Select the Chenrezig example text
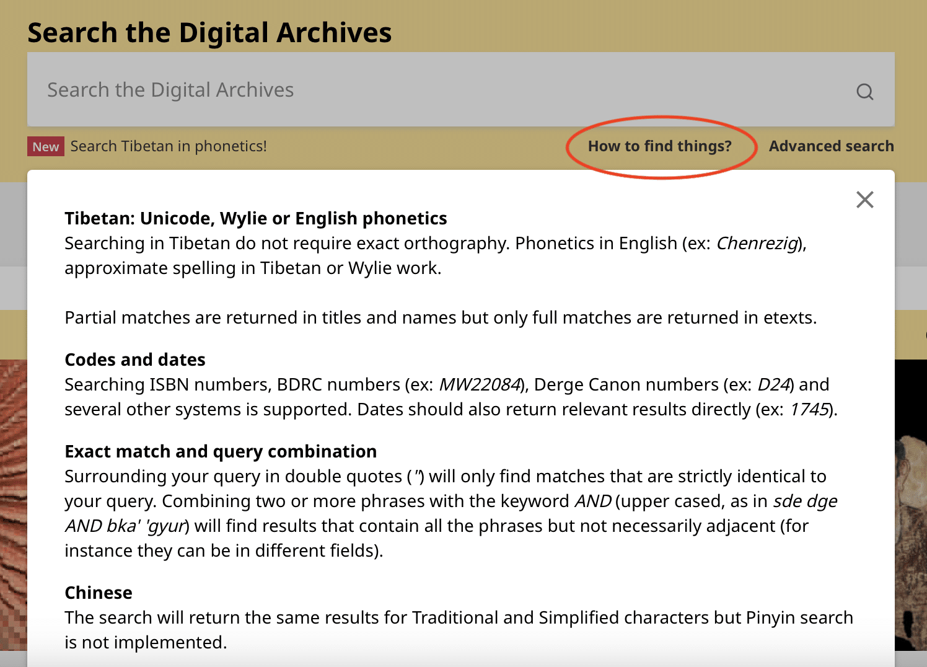This screenshot has height=667, width=927. click(x=757, y=243)
